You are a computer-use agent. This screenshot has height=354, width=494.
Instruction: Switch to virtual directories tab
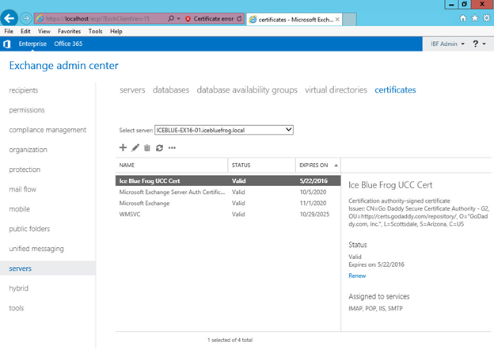coord(336,89)
